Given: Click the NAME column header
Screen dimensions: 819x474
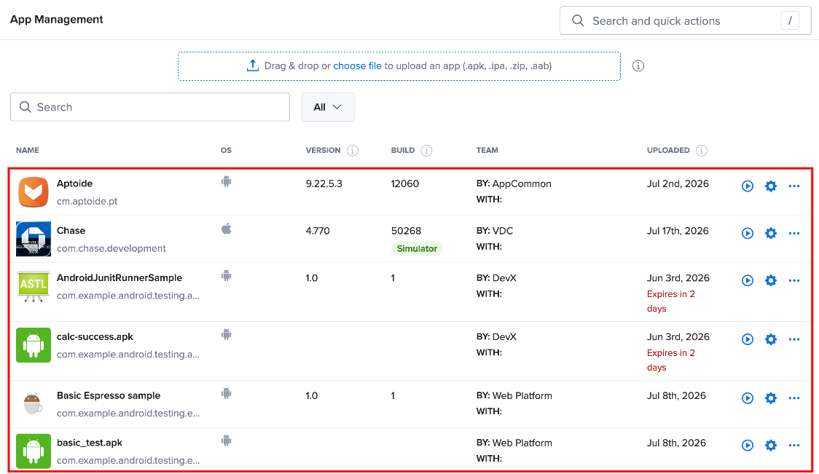Looking at the screenshot, I should click(28, 150).
